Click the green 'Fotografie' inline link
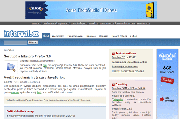Image resolution: width=180 pixels, height=119 pixels. coord(118,99)
